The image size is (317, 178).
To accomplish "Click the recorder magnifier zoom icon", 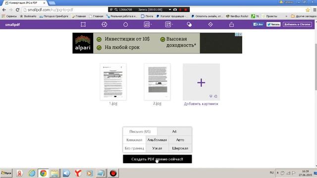I will (x=116, y=9).
